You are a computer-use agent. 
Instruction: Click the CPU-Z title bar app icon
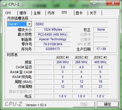[x=5, y=4]
